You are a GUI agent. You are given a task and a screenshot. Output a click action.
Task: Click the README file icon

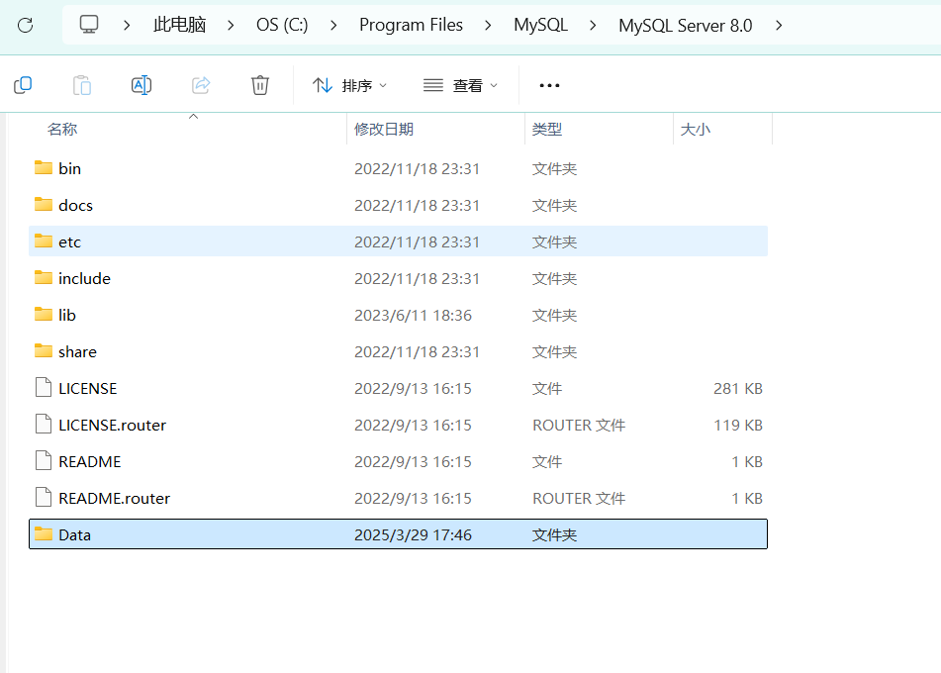click(44, 460)
